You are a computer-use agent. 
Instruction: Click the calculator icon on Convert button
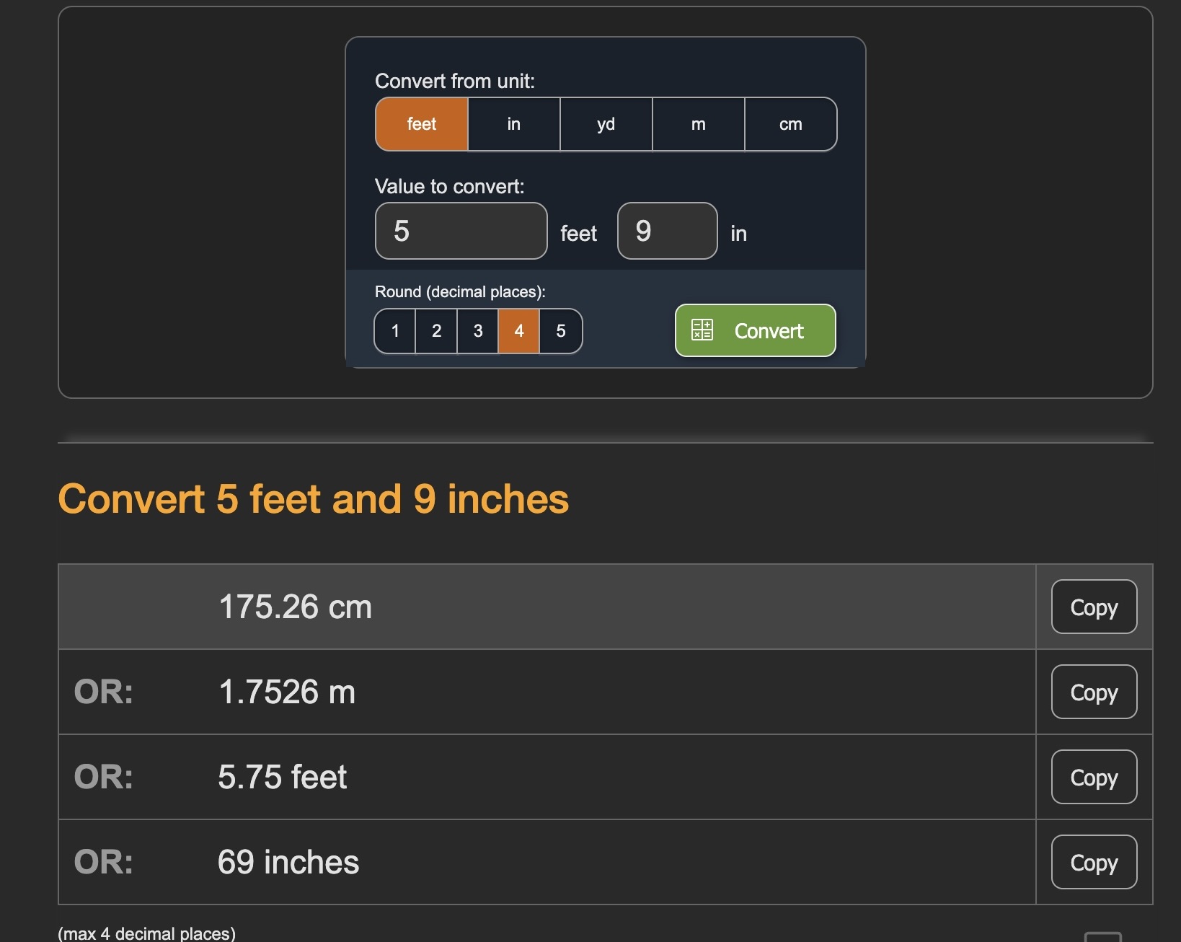pyautogui.click(x=702, y=330)
